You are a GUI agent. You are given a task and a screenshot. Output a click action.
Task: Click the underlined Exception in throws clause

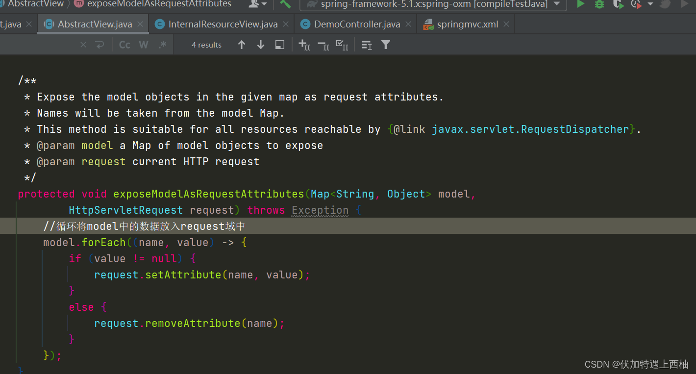coord(320,210)
